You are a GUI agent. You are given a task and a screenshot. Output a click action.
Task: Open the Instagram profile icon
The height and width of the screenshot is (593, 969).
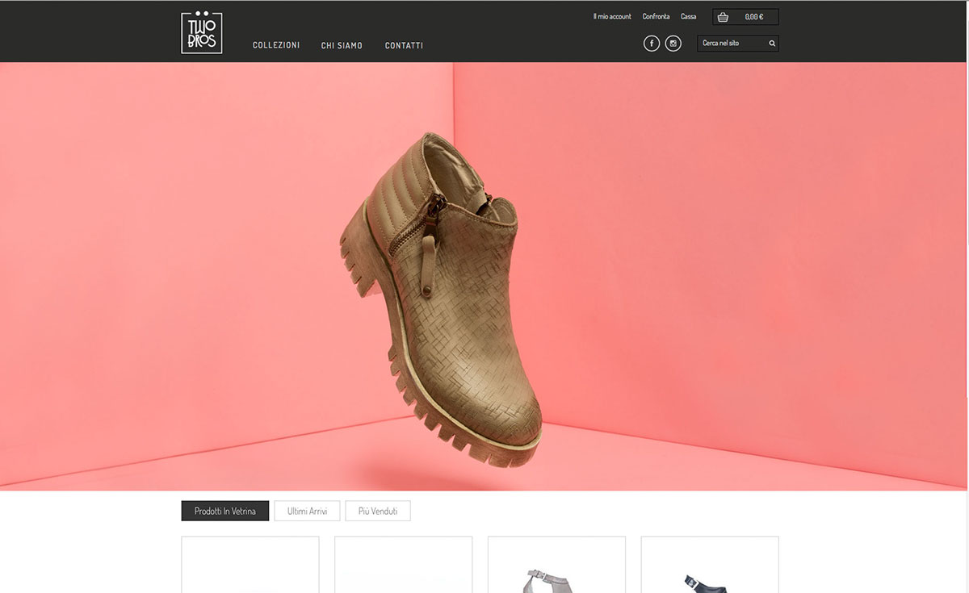click(x=673, y=44)
